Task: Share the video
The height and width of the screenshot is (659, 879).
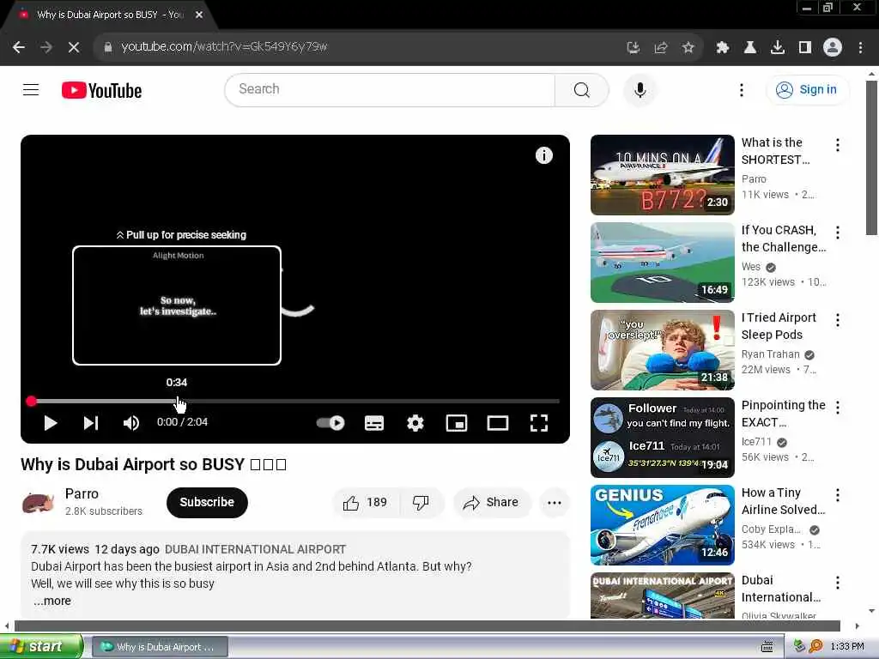Action: point(491,503)
